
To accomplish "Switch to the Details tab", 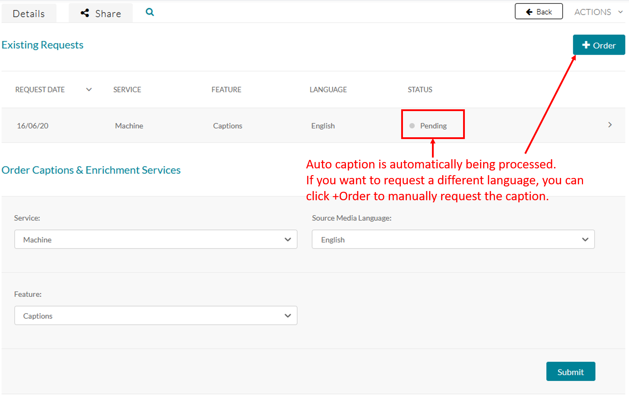I will point(29,13).
